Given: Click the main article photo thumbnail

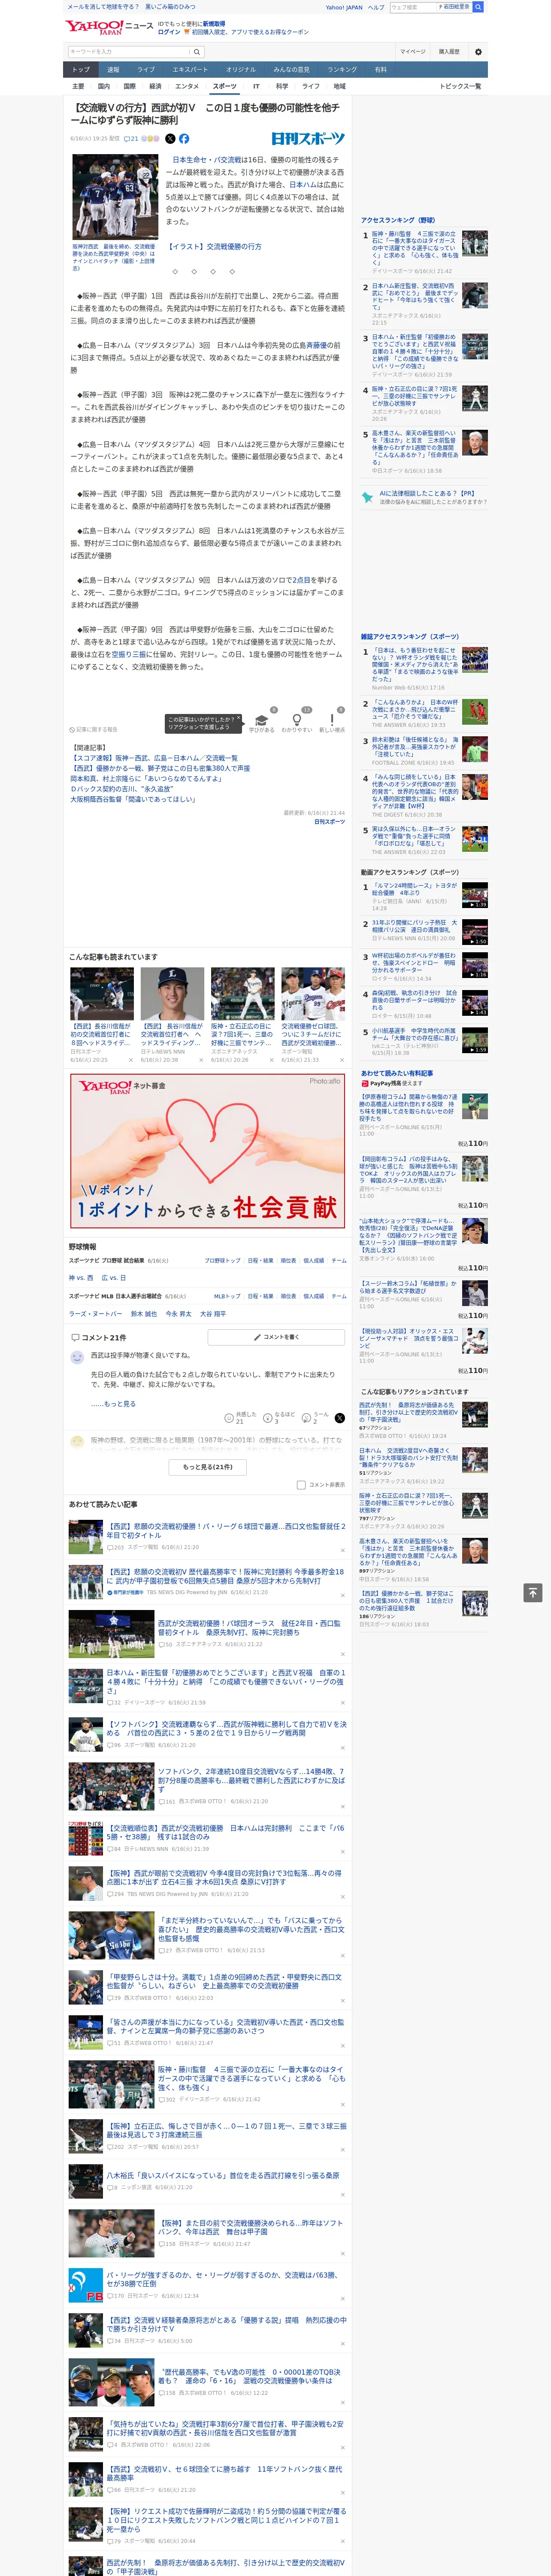Looking at the screenshot, I should pos(116,198).
